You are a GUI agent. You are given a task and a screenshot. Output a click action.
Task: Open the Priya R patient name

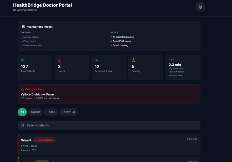pyautogui.click(x=26, y=140)
